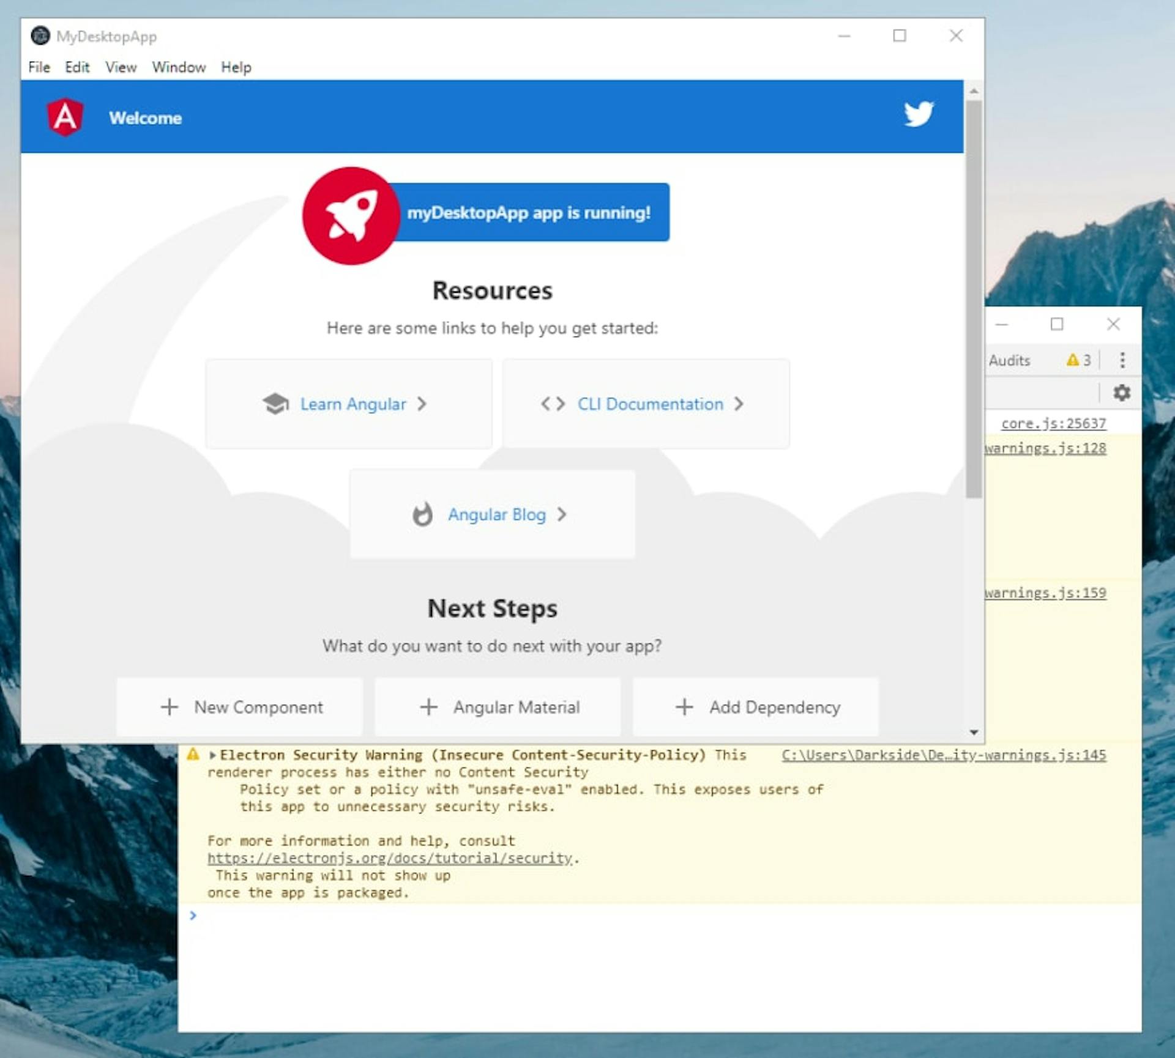Click the chevron after CLI Documentation

(739, 404)
